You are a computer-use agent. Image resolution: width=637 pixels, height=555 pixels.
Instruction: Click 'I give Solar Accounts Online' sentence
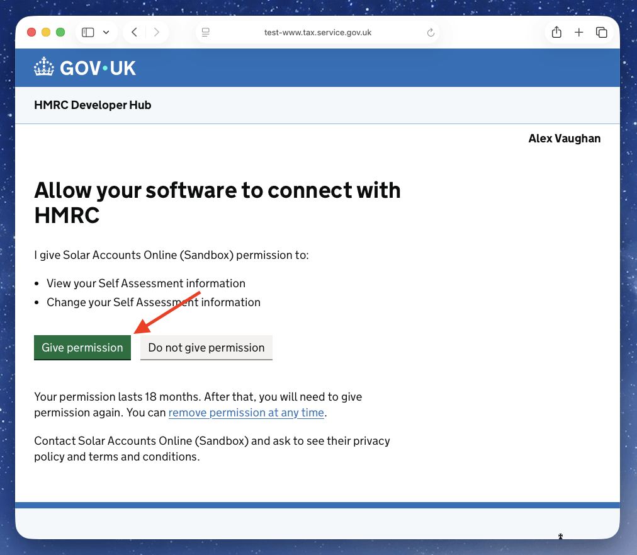click(x=171, y=255)
